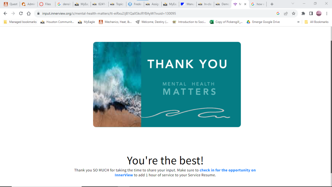Bookmark this page with the star icon
Image resolution: width=332 pixels, height=187 pixels.
point(294,14)
